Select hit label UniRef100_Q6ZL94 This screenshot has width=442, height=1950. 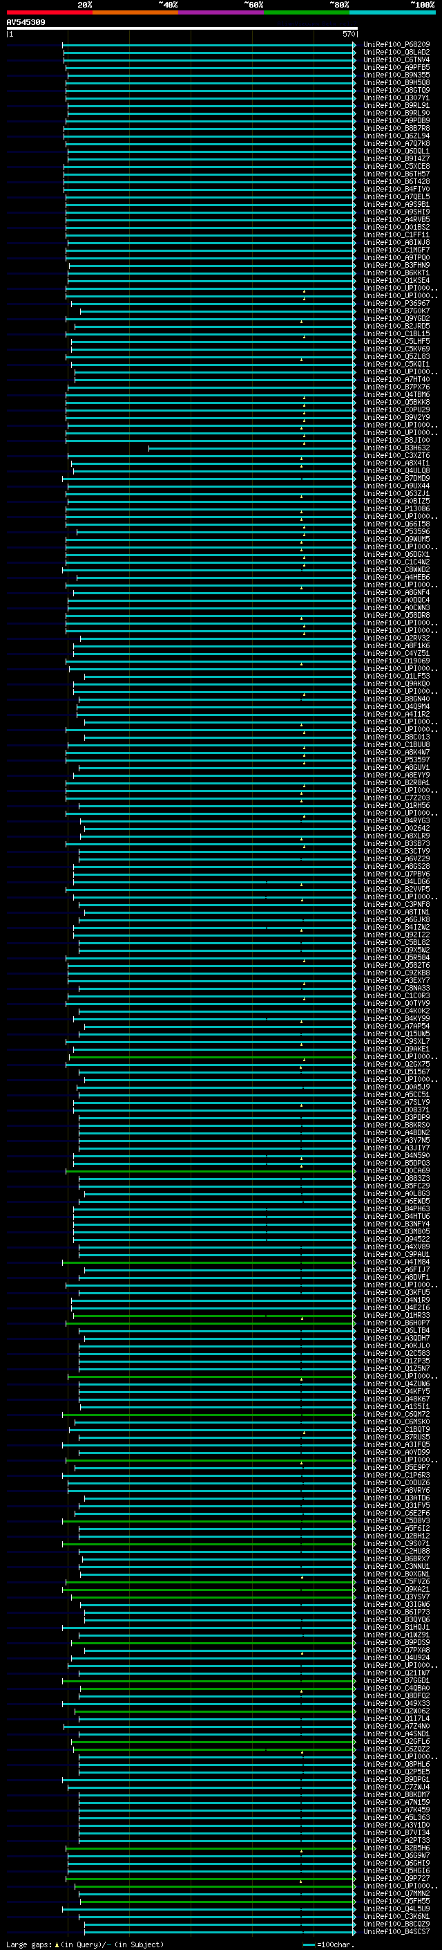click(x=396, y=136)
